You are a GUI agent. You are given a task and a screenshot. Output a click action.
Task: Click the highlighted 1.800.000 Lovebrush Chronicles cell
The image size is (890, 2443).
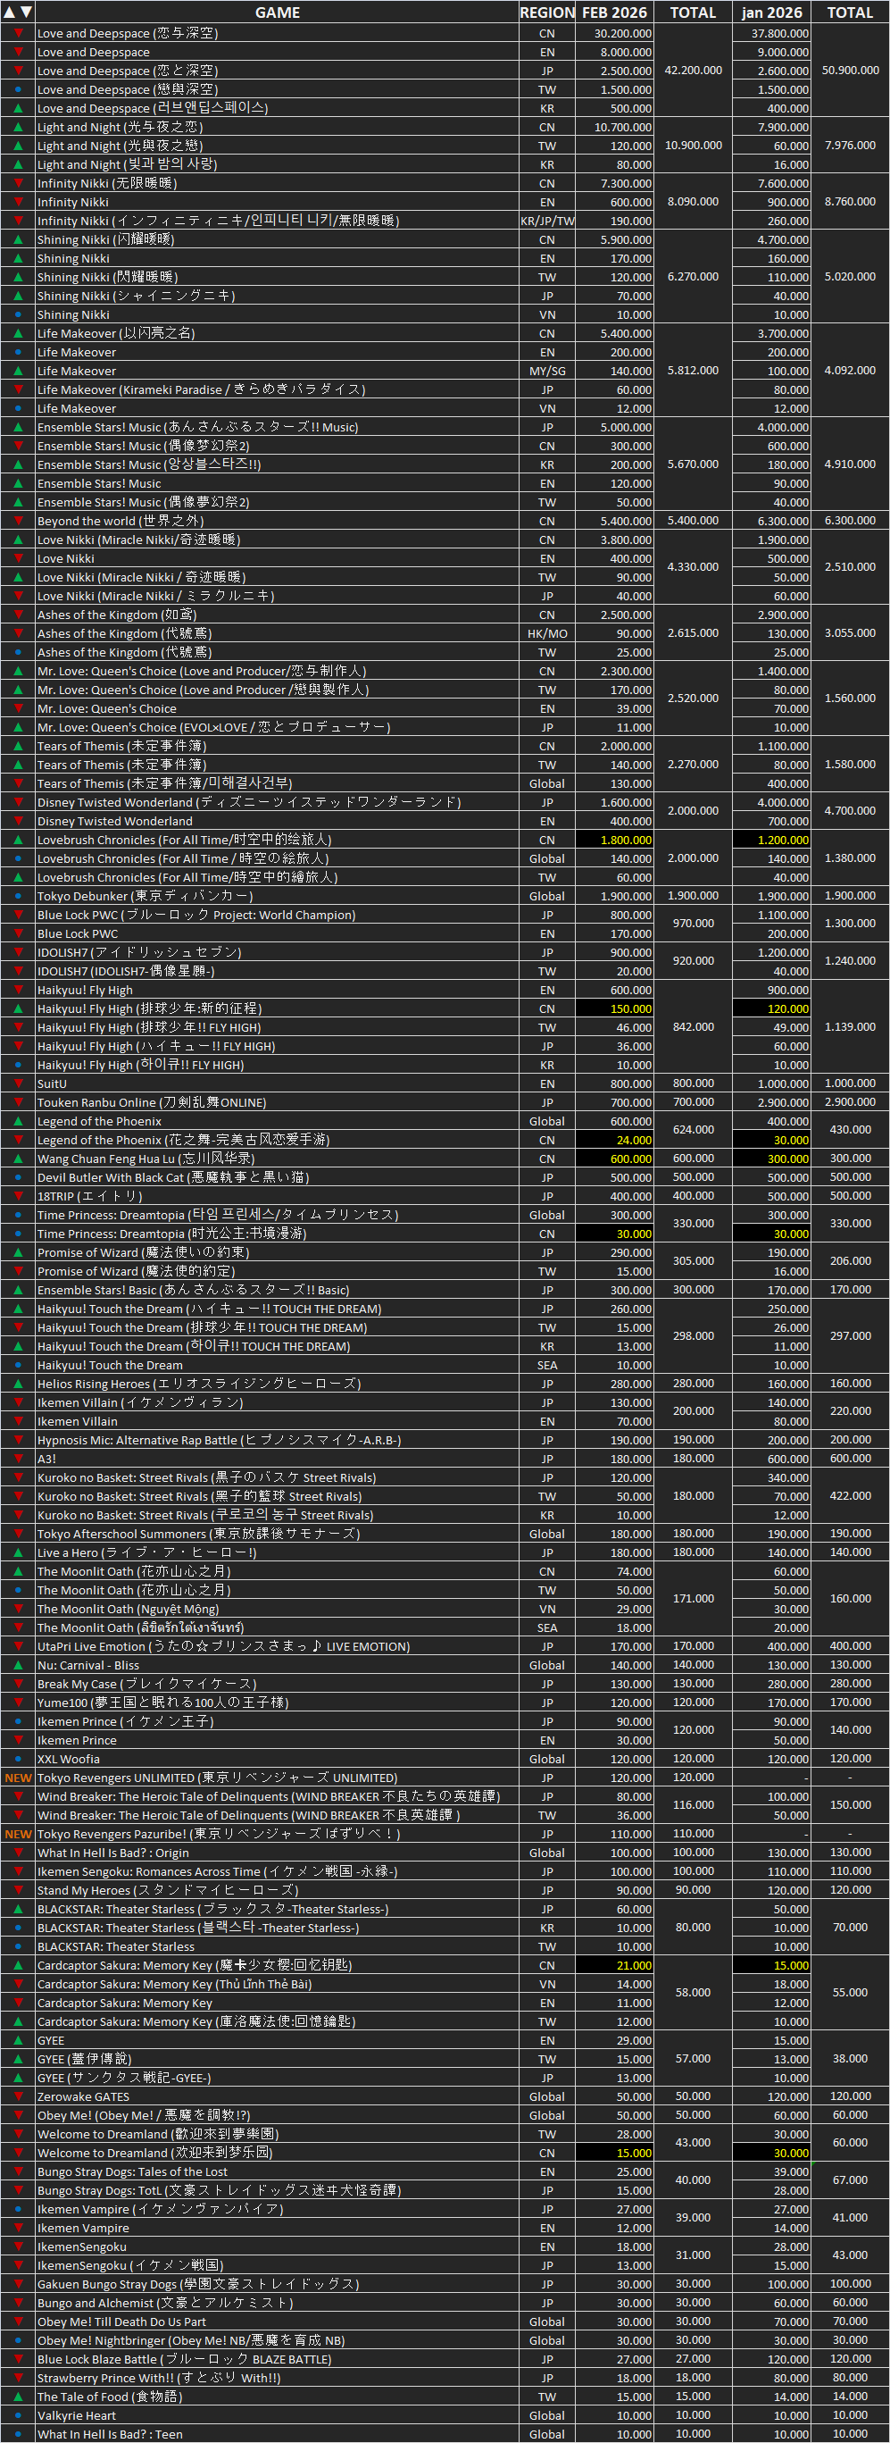pyautogui.click(x=615, y=841)
